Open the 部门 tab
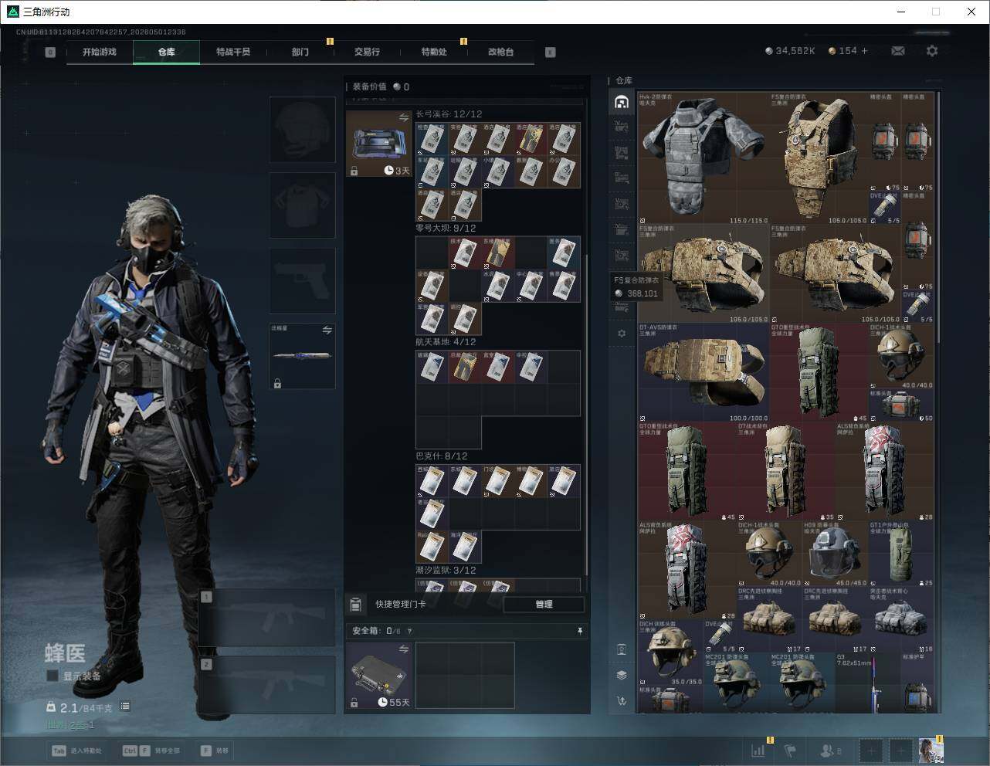The width and height of the screenshot is (990, 766). [x=300, y=52]
